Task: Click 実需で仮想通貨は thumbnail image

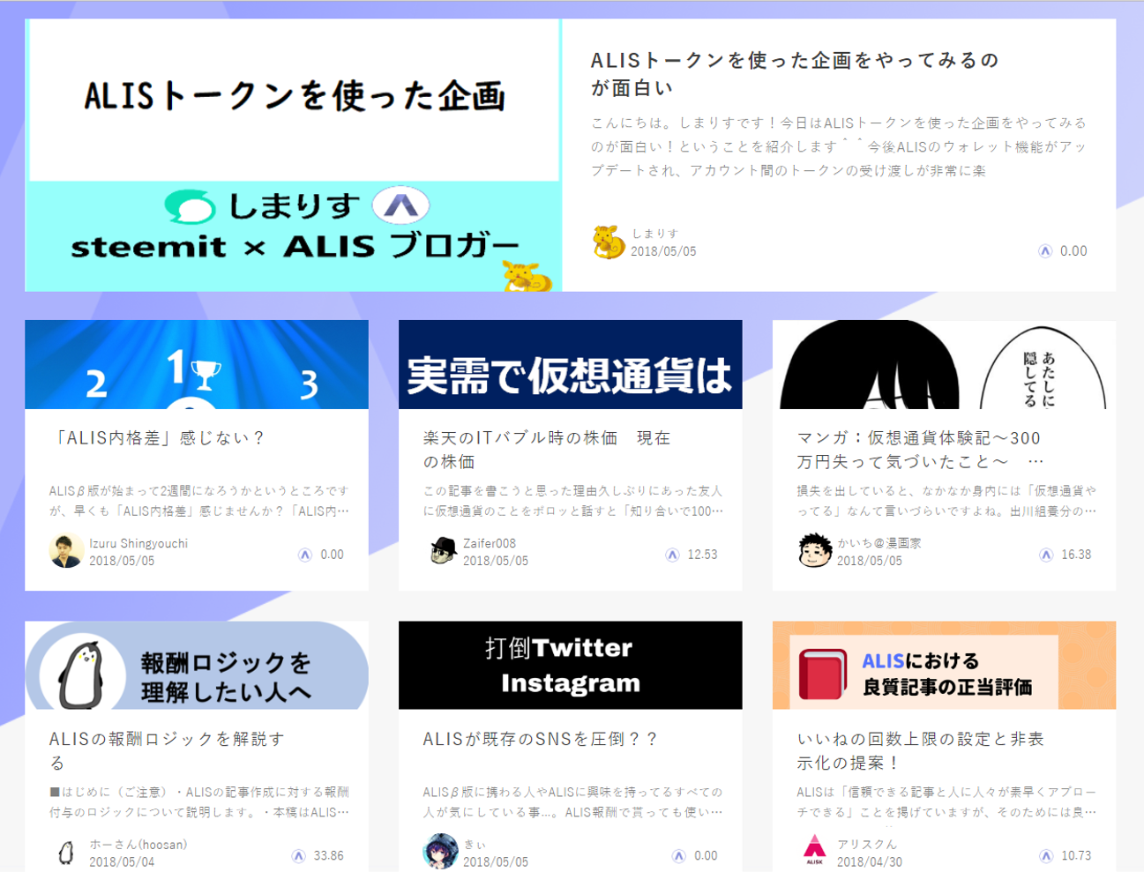Action: (x=571, y=364)
